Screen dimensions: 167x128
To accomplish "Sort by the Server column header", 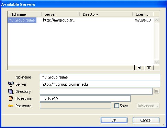I will click(x=60, y=14).
